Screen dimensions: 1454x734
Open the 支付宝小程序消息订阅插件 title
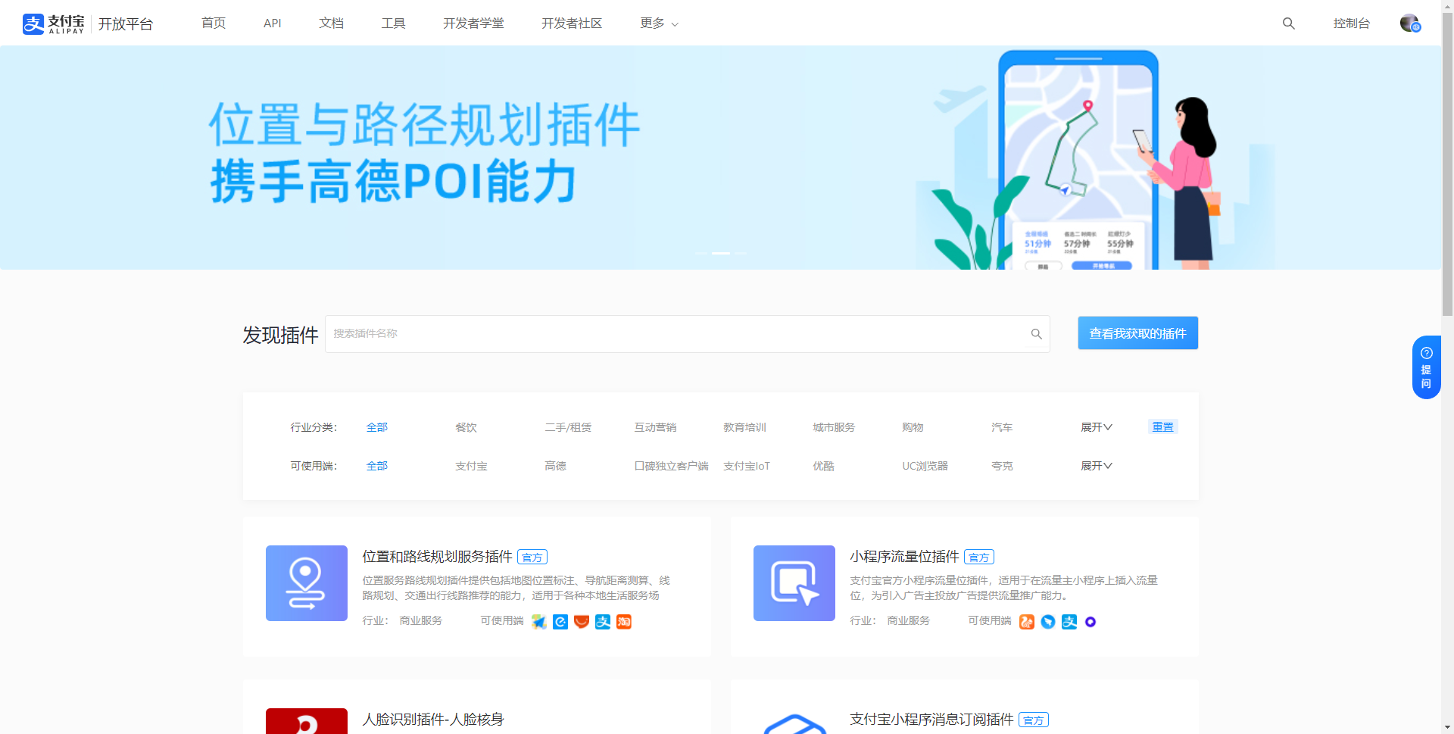932,720
